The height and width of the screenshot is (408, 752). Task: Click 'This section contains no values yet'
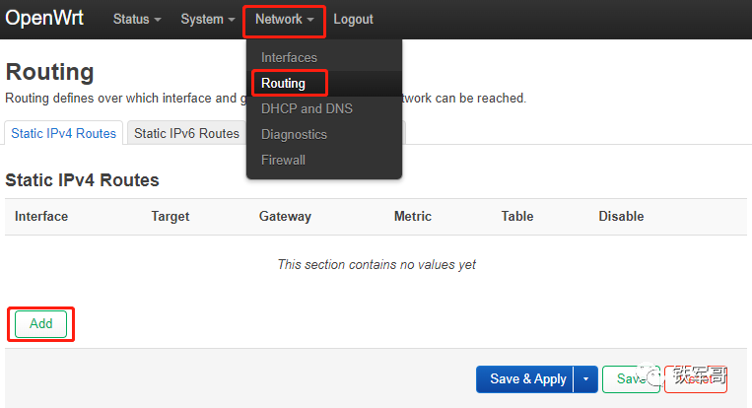point(376,265)
